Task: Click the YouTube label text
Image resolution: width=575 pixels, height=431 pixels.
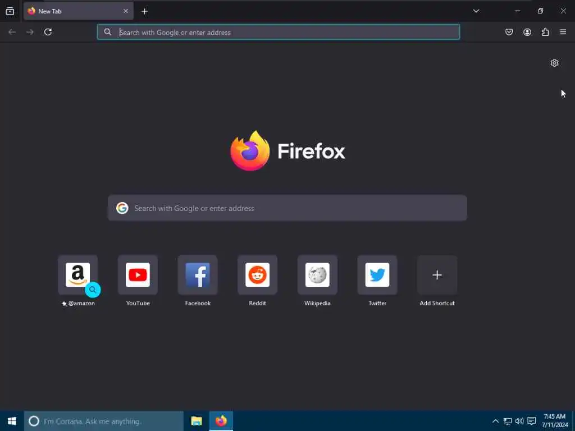Action: coord(138,303)
